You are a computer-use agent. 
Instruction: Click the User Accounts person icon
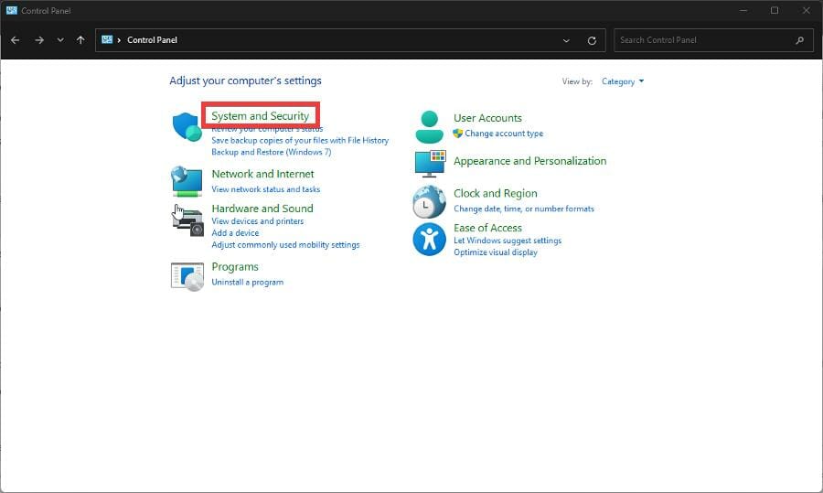coord(429,126)
